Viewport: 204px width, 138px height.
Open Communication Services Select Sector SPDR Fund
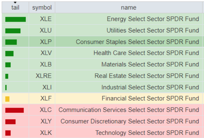click(129, 110)
